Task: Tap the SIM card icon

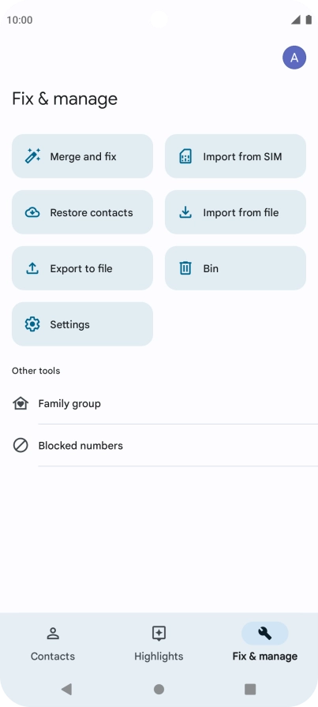Action: 185,156
